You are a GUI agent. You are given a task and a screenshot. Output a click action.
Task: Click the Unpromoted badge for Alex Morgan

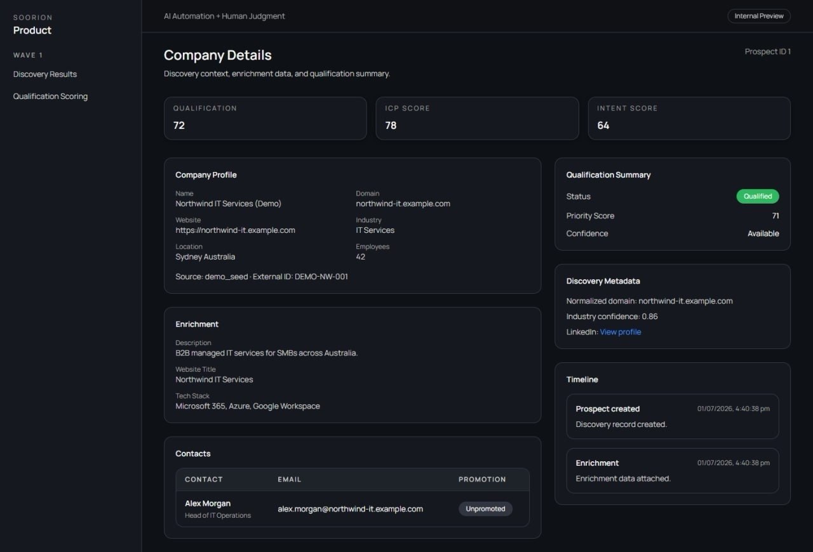[x=485, y=509]
